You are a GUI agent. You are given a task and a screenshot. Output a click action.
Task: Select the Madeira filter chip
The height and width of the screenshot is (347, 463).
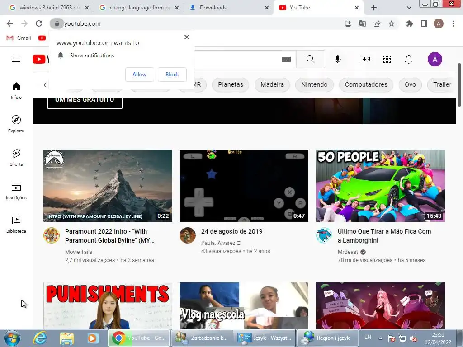[272, 84]
